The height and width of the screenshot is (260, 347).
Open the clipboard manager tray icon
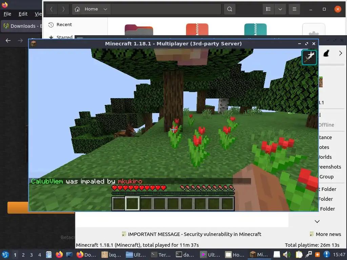point(299,255)
